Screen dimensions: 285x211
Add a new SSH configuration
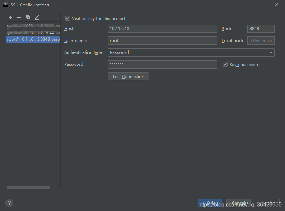pos(10,17)
